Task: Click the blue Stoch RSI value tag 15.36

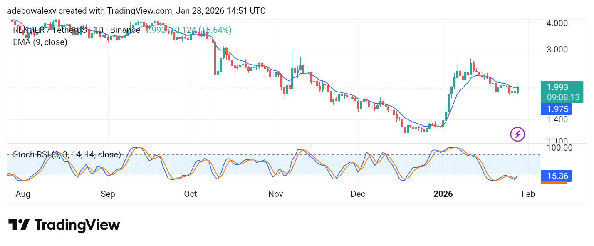Action: tap(556, 176)
